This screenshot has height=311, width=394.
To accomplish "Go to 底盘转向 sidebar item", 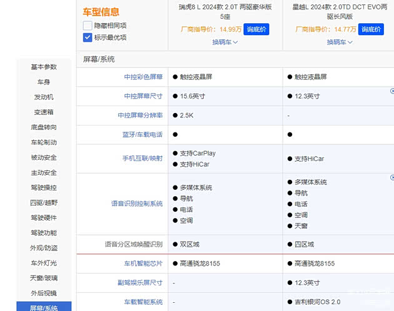I will coord(44,127).
